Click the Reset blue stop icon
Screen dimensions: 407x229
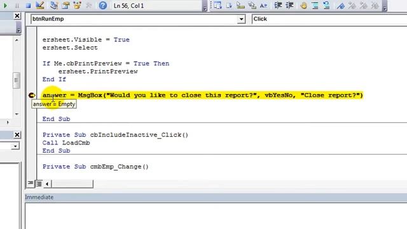coord(28,6)
